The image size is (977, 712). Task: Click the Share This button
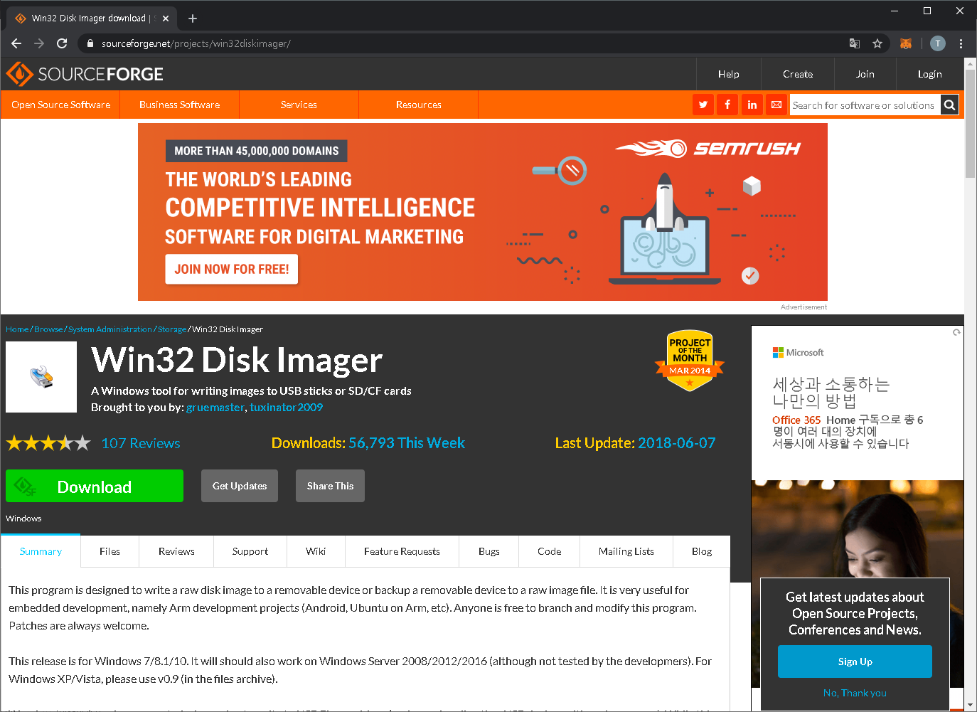[x=330, y=486]
